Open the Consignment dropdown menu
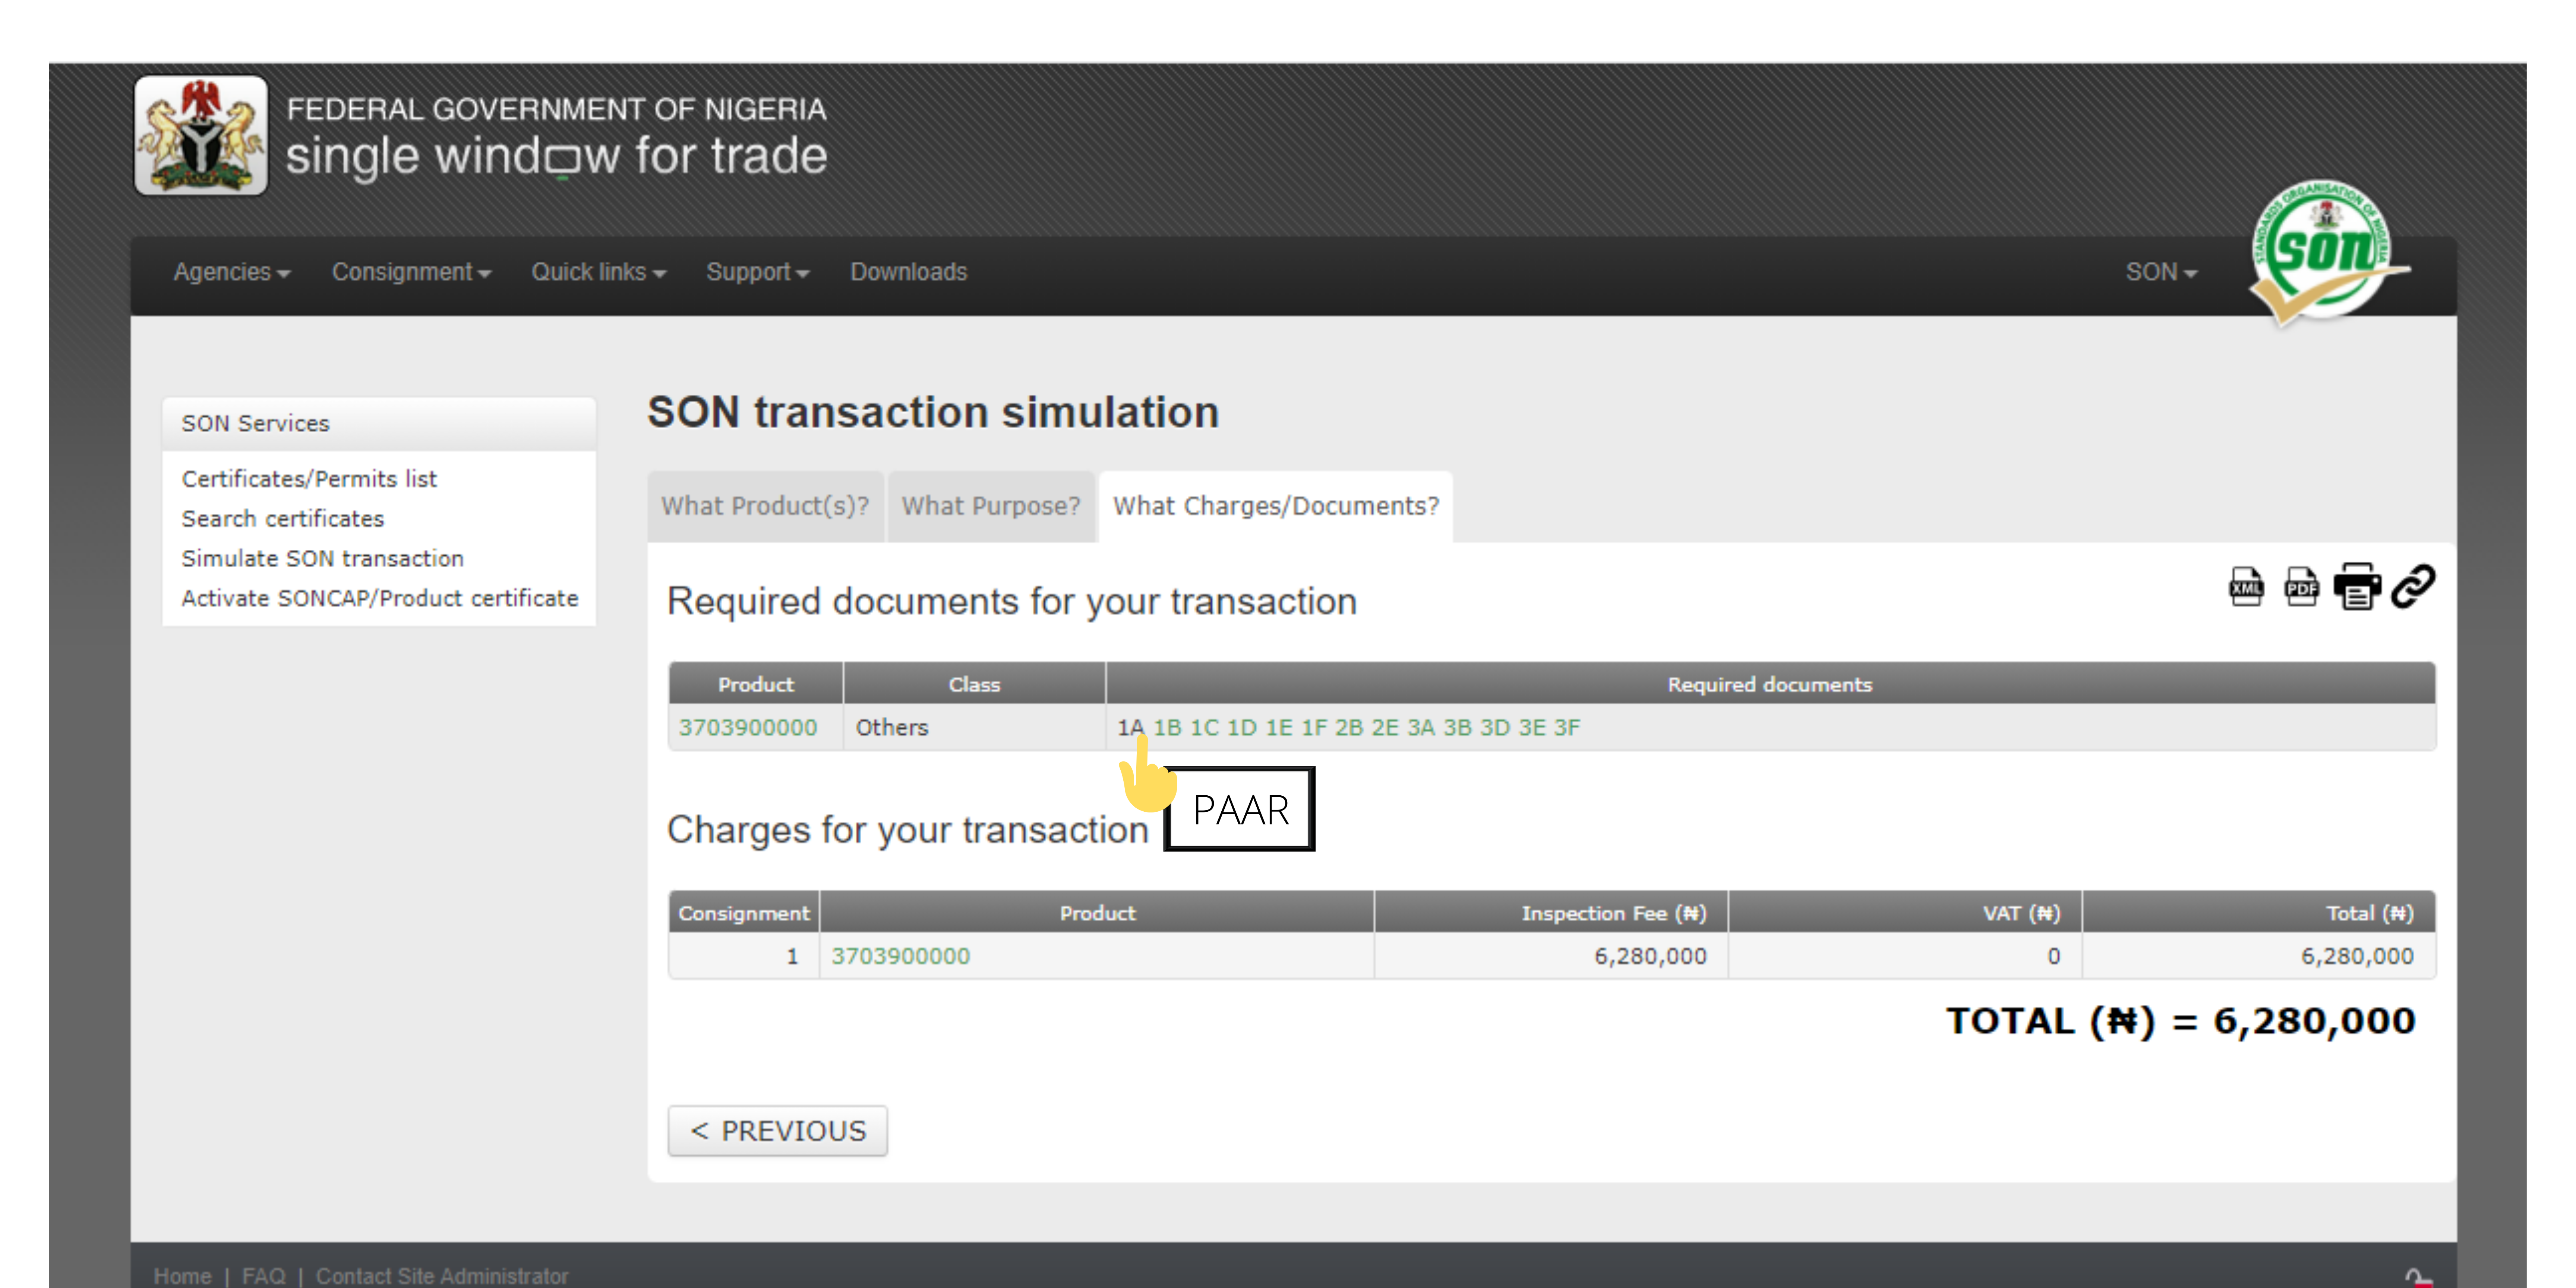The width and height of the screenshot is (2576, 1288). point(411,272)
